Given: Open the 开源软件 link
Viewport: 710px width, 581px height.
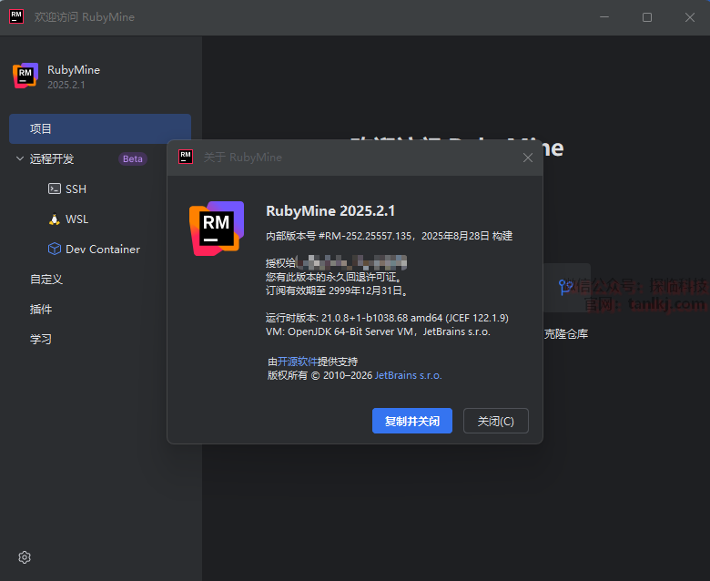Looking at the screenshot, I should pos(299,362).
